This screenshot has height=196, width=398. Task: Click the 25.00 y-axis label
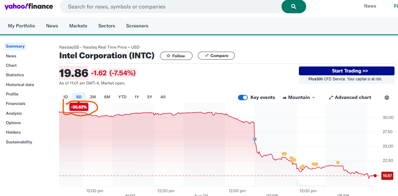[x=388, y=146]
